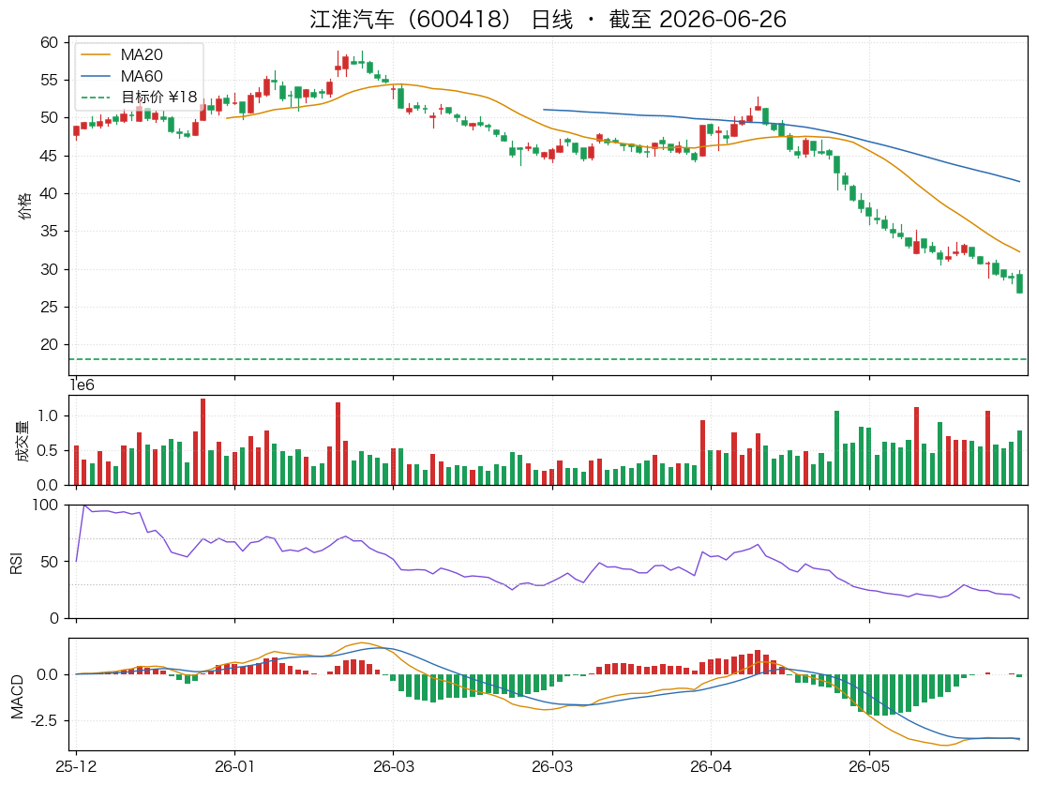1037x785 pixels.
Task: Click the volume axis value 1.0
Action: [x=48, y=416]
